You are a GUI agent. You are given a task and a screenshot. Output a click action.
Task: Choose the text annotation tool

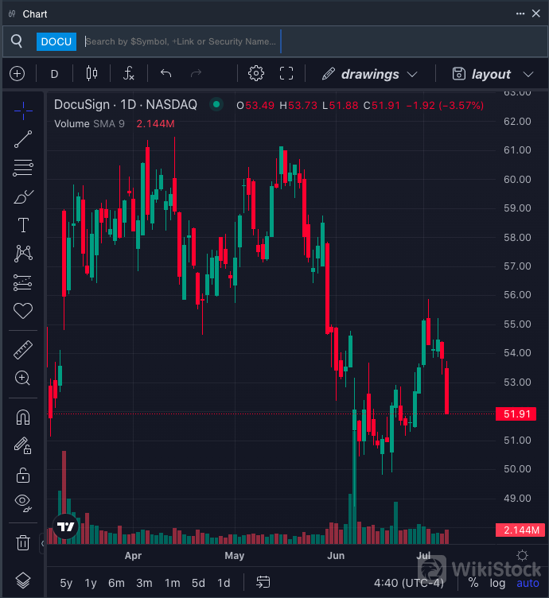(23, 225)
